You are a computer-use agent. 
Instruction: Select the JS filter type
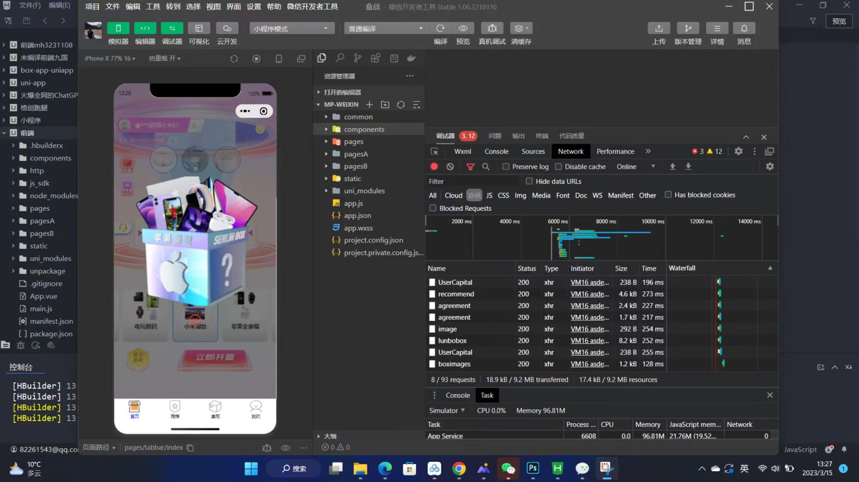click(x=489, y=196)
